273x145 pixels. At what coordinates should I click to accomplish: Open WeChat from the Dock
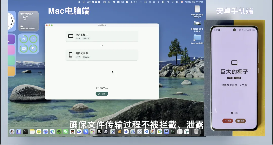[x=66, y=132]
